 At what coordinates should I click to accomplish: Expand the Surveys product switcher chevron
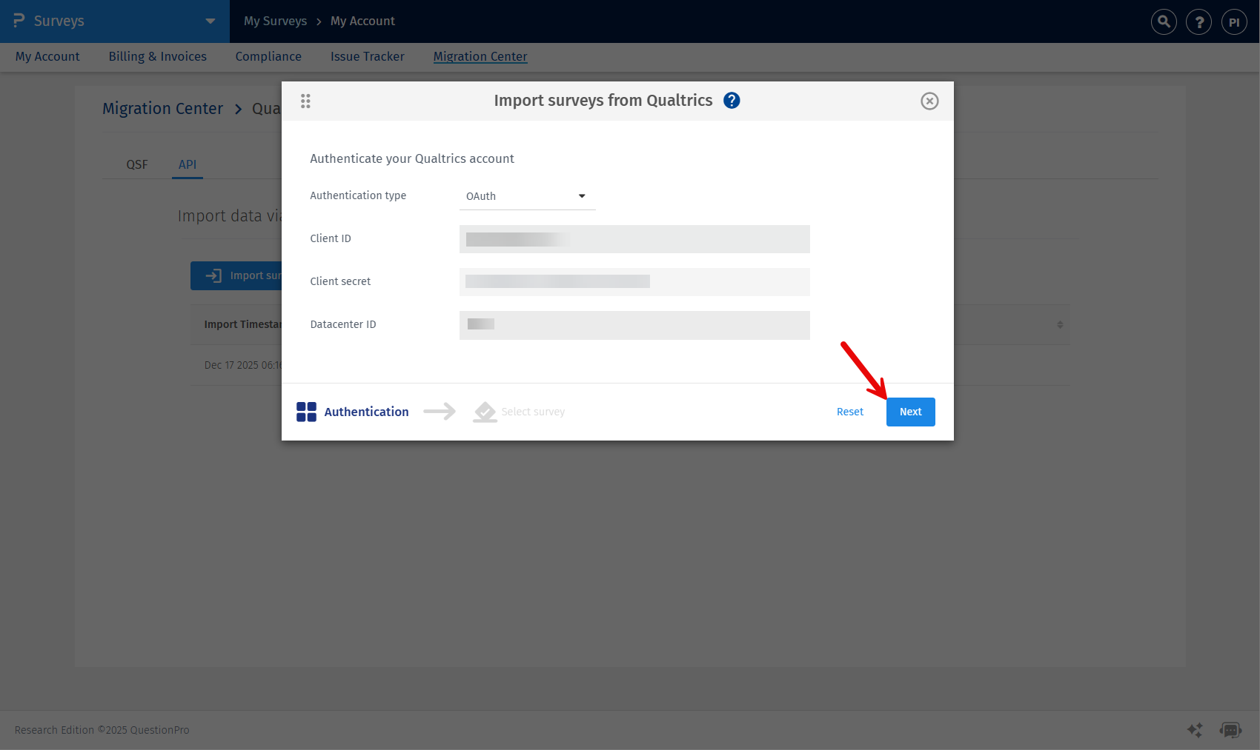[210, 21]
